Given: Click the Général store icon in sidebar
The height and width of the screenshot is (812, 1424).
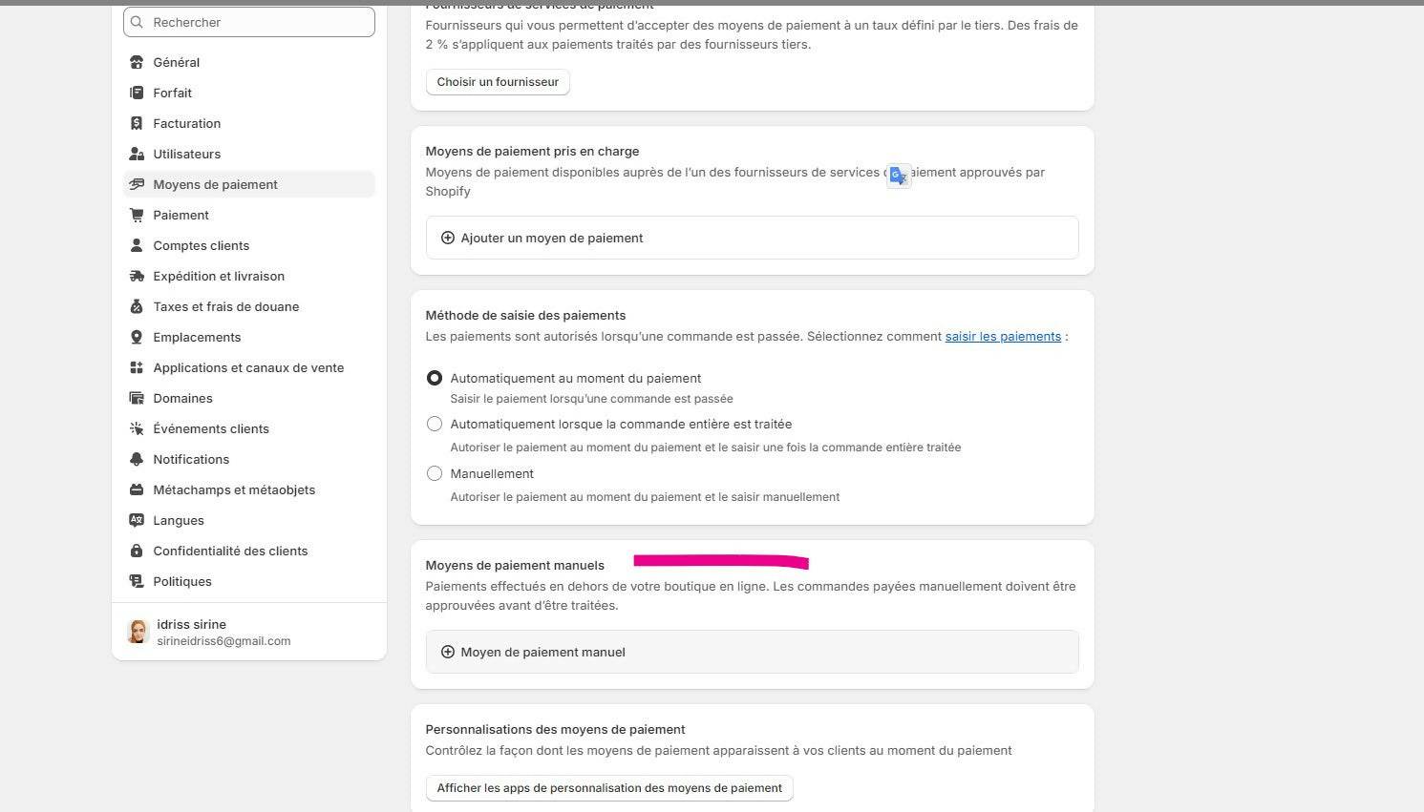Looking at the screenshot, I should [x=137, y=62].
